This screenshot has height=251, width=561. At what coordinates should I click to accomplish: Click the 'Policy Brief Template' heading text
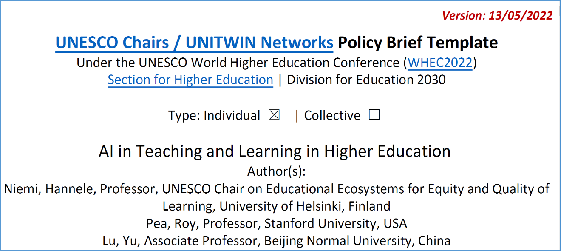(418, 43)
